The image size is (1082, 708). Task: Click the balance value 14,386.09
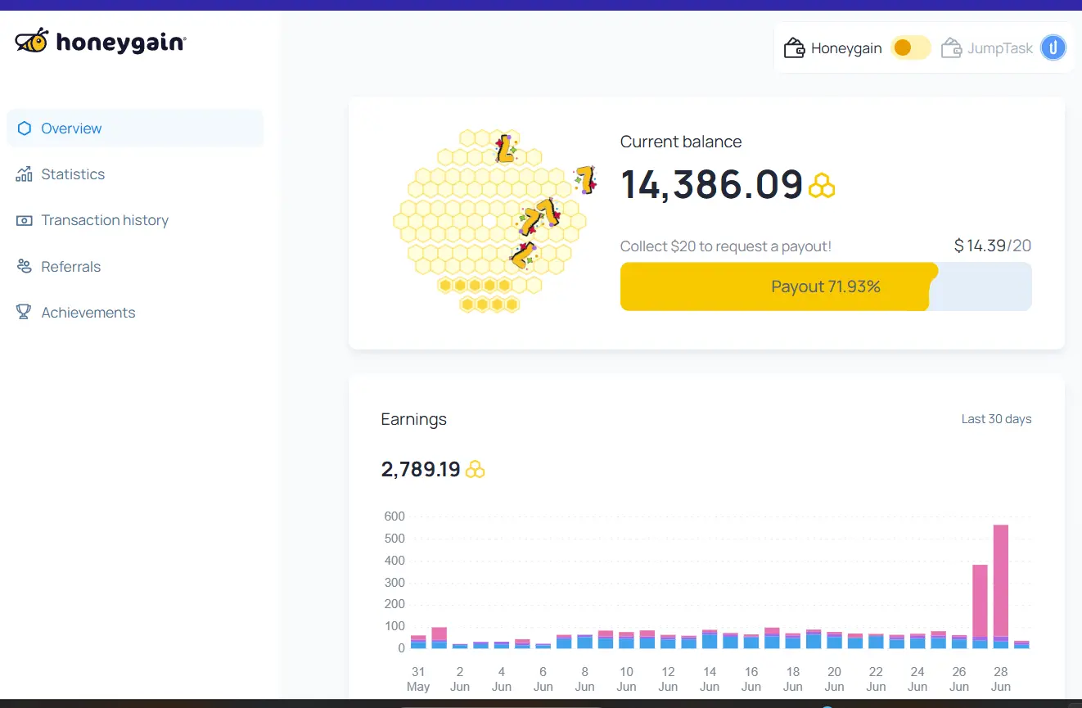[712, 185]
